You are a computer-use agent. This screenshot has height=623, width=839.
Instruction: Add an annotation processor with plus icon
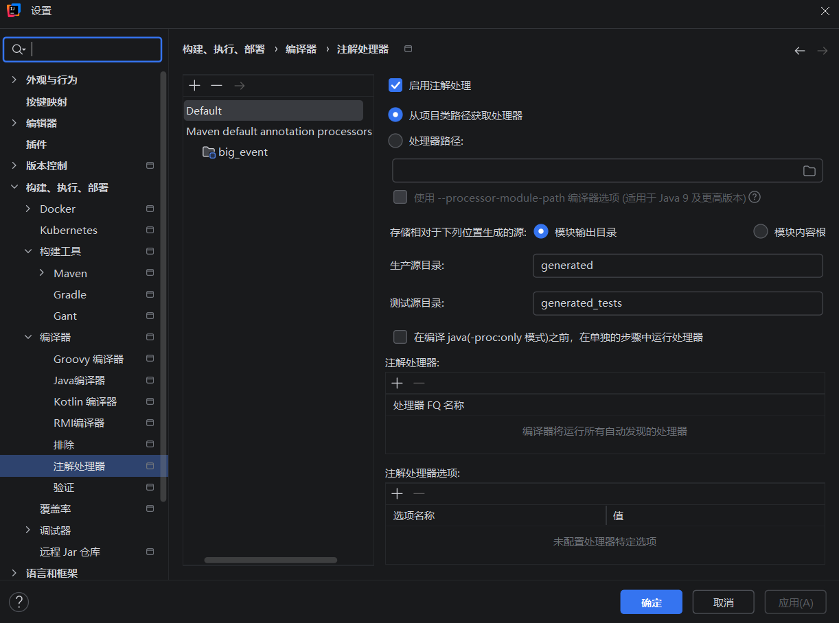point(397,383)
